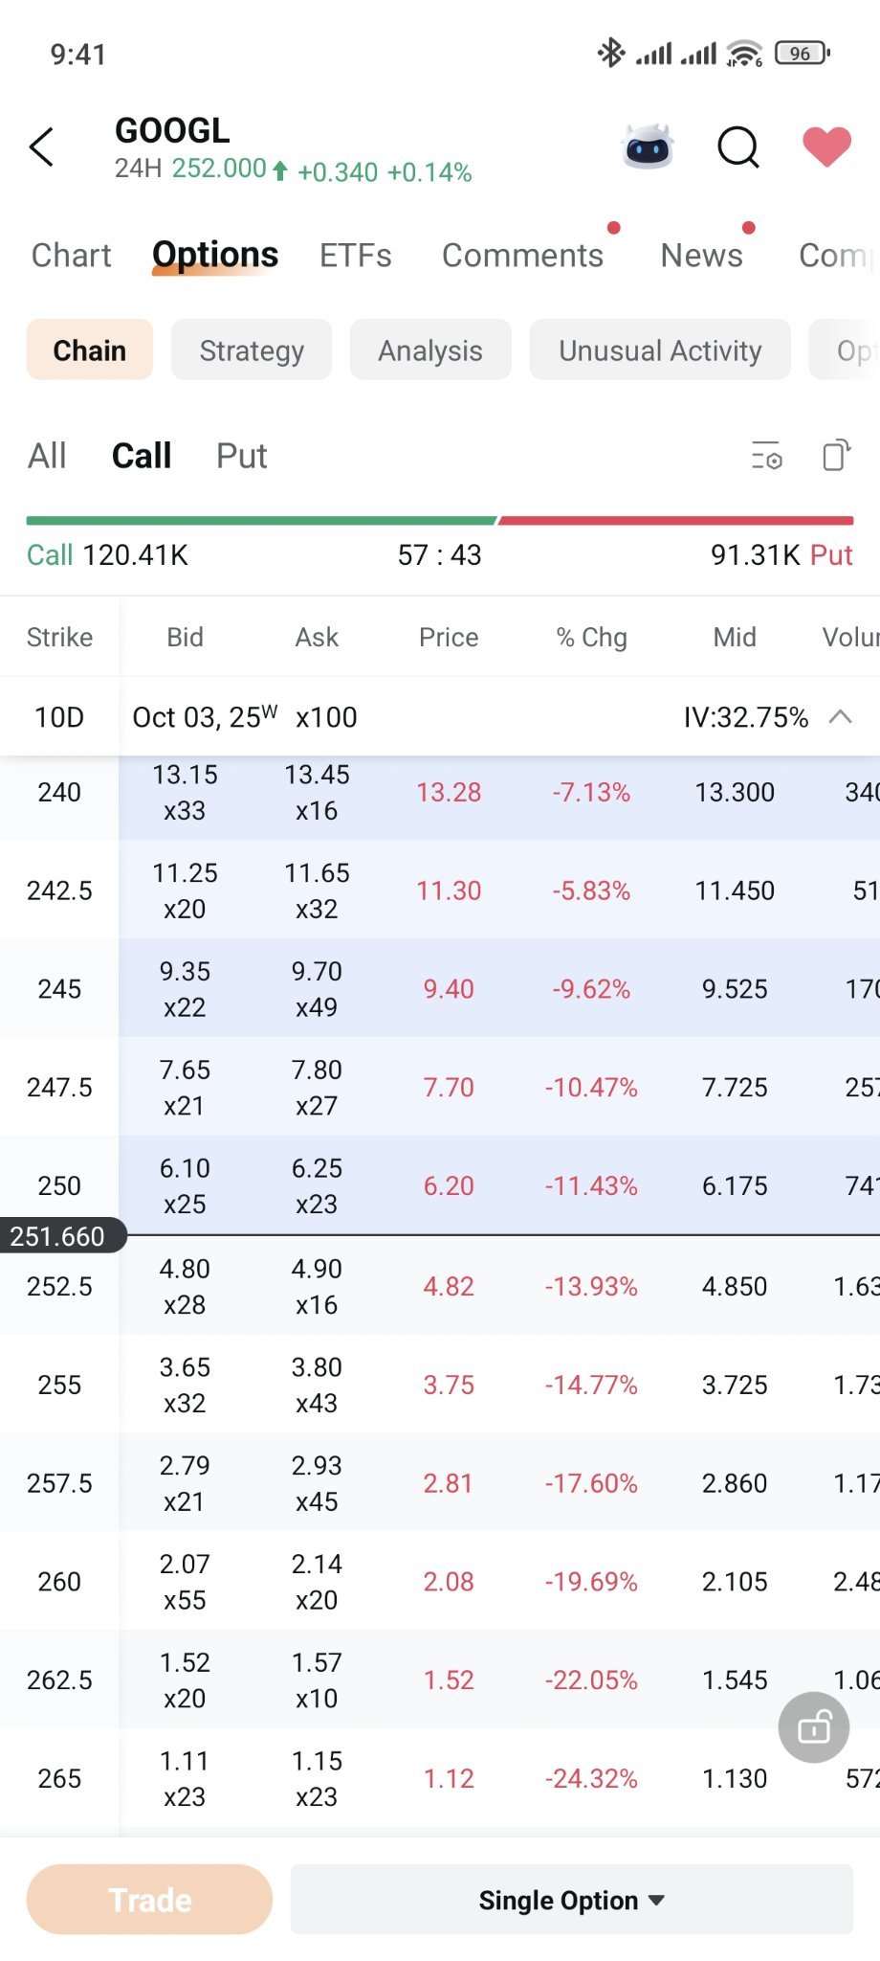Tap the rotate layout icon

coord(837,456)
